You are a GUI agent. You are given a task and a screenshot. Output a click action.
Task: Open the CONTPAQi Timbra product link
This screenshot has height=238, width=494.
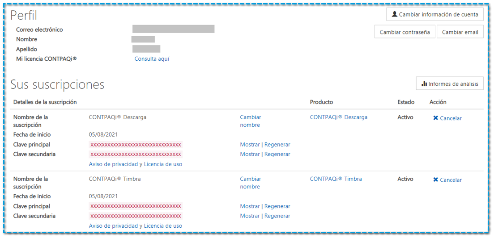pyautogui.click(x=336, y=179)
